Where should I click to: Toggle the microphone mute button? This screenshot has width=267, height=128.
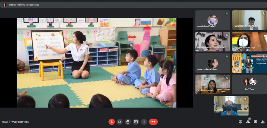[x=112, y=122]
